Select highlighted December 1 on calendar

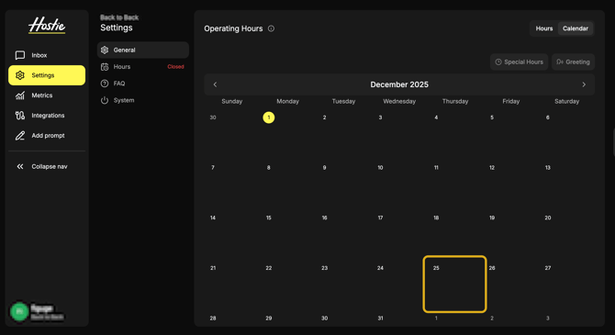point(269,117)
